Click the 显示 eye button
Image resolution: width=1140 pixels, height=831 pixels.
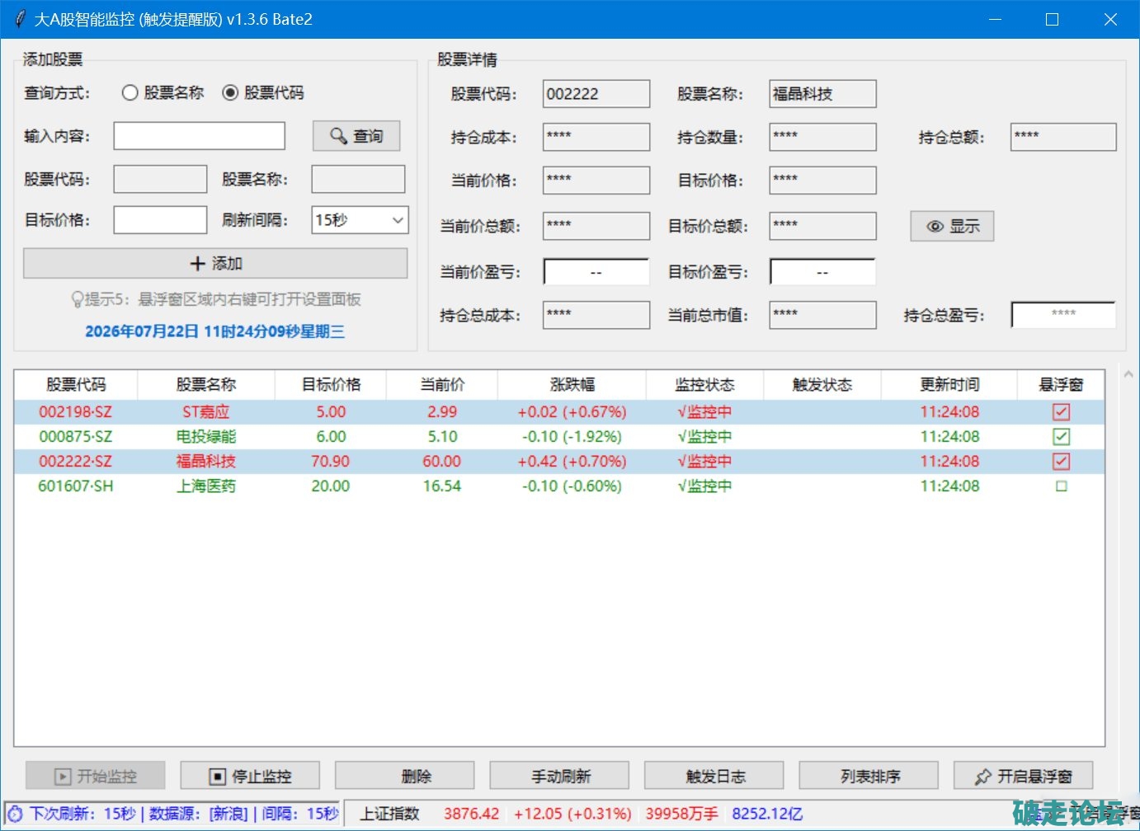tap(952, 226)
